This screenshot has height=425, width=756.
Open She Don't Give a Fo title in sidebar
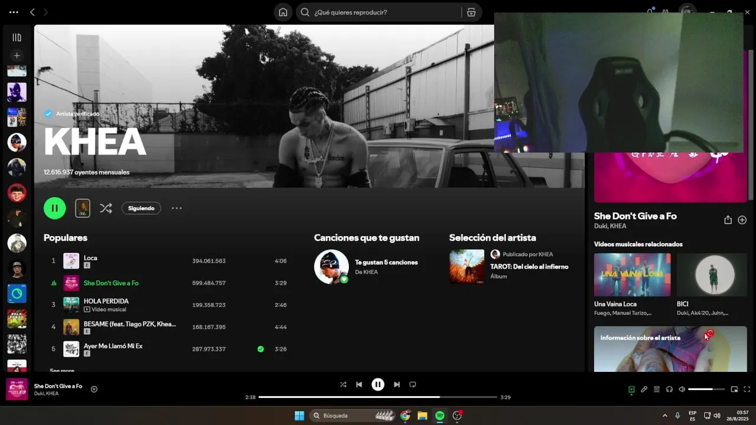click(x=636, y=216)
